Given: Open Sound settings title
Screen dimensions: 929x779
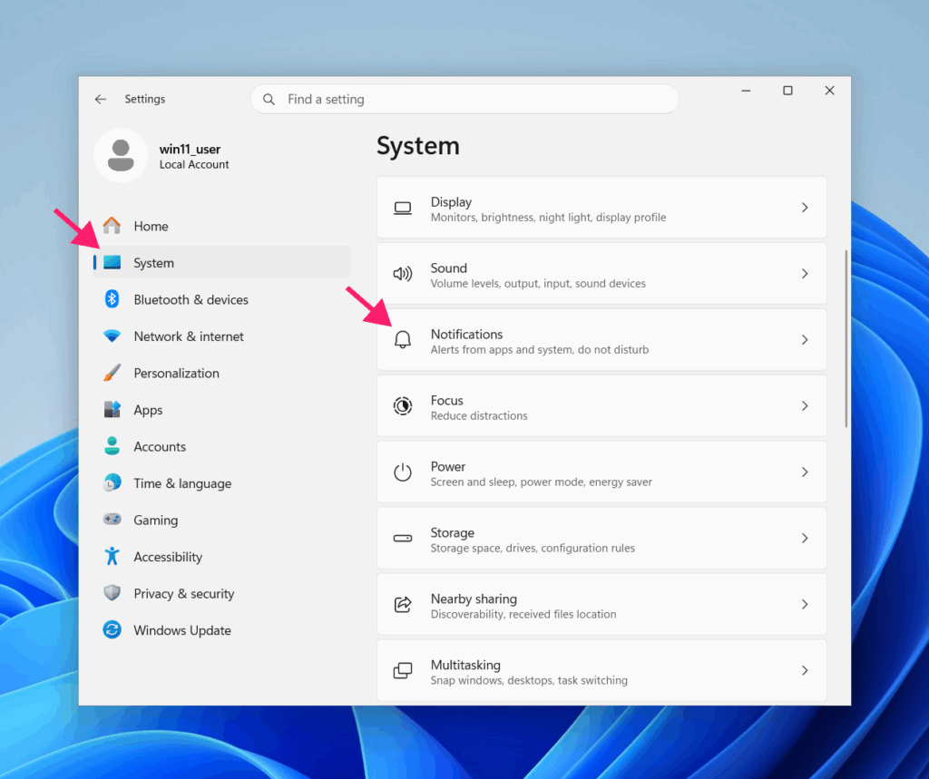Looking at the screenshot, I should (x=448, y=268).
